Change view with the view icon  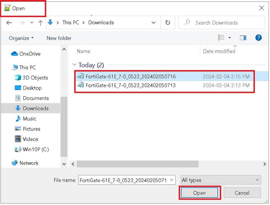221,37
